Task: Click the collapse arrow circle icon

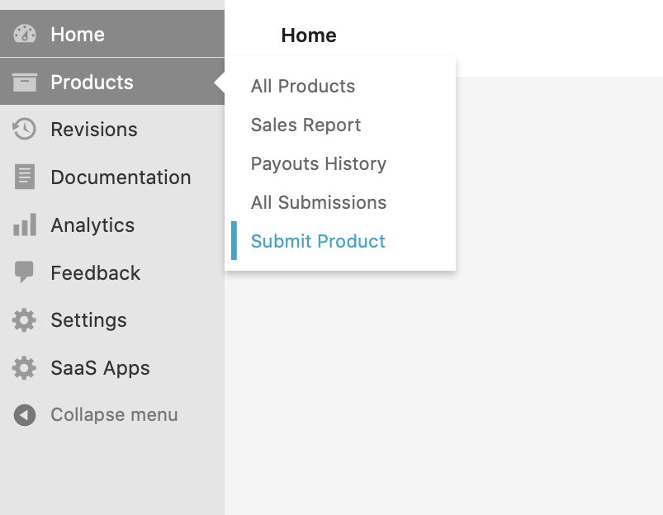Action: tap(23, 414)
